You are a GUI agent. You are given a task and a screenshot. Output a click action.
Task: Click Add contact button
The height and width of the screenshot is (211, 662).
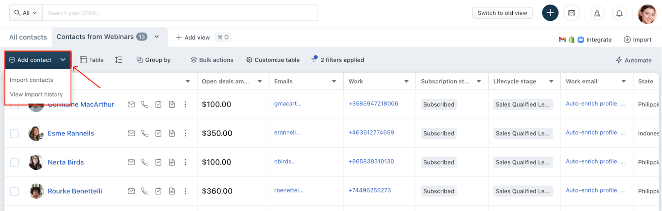pos(31,60)
